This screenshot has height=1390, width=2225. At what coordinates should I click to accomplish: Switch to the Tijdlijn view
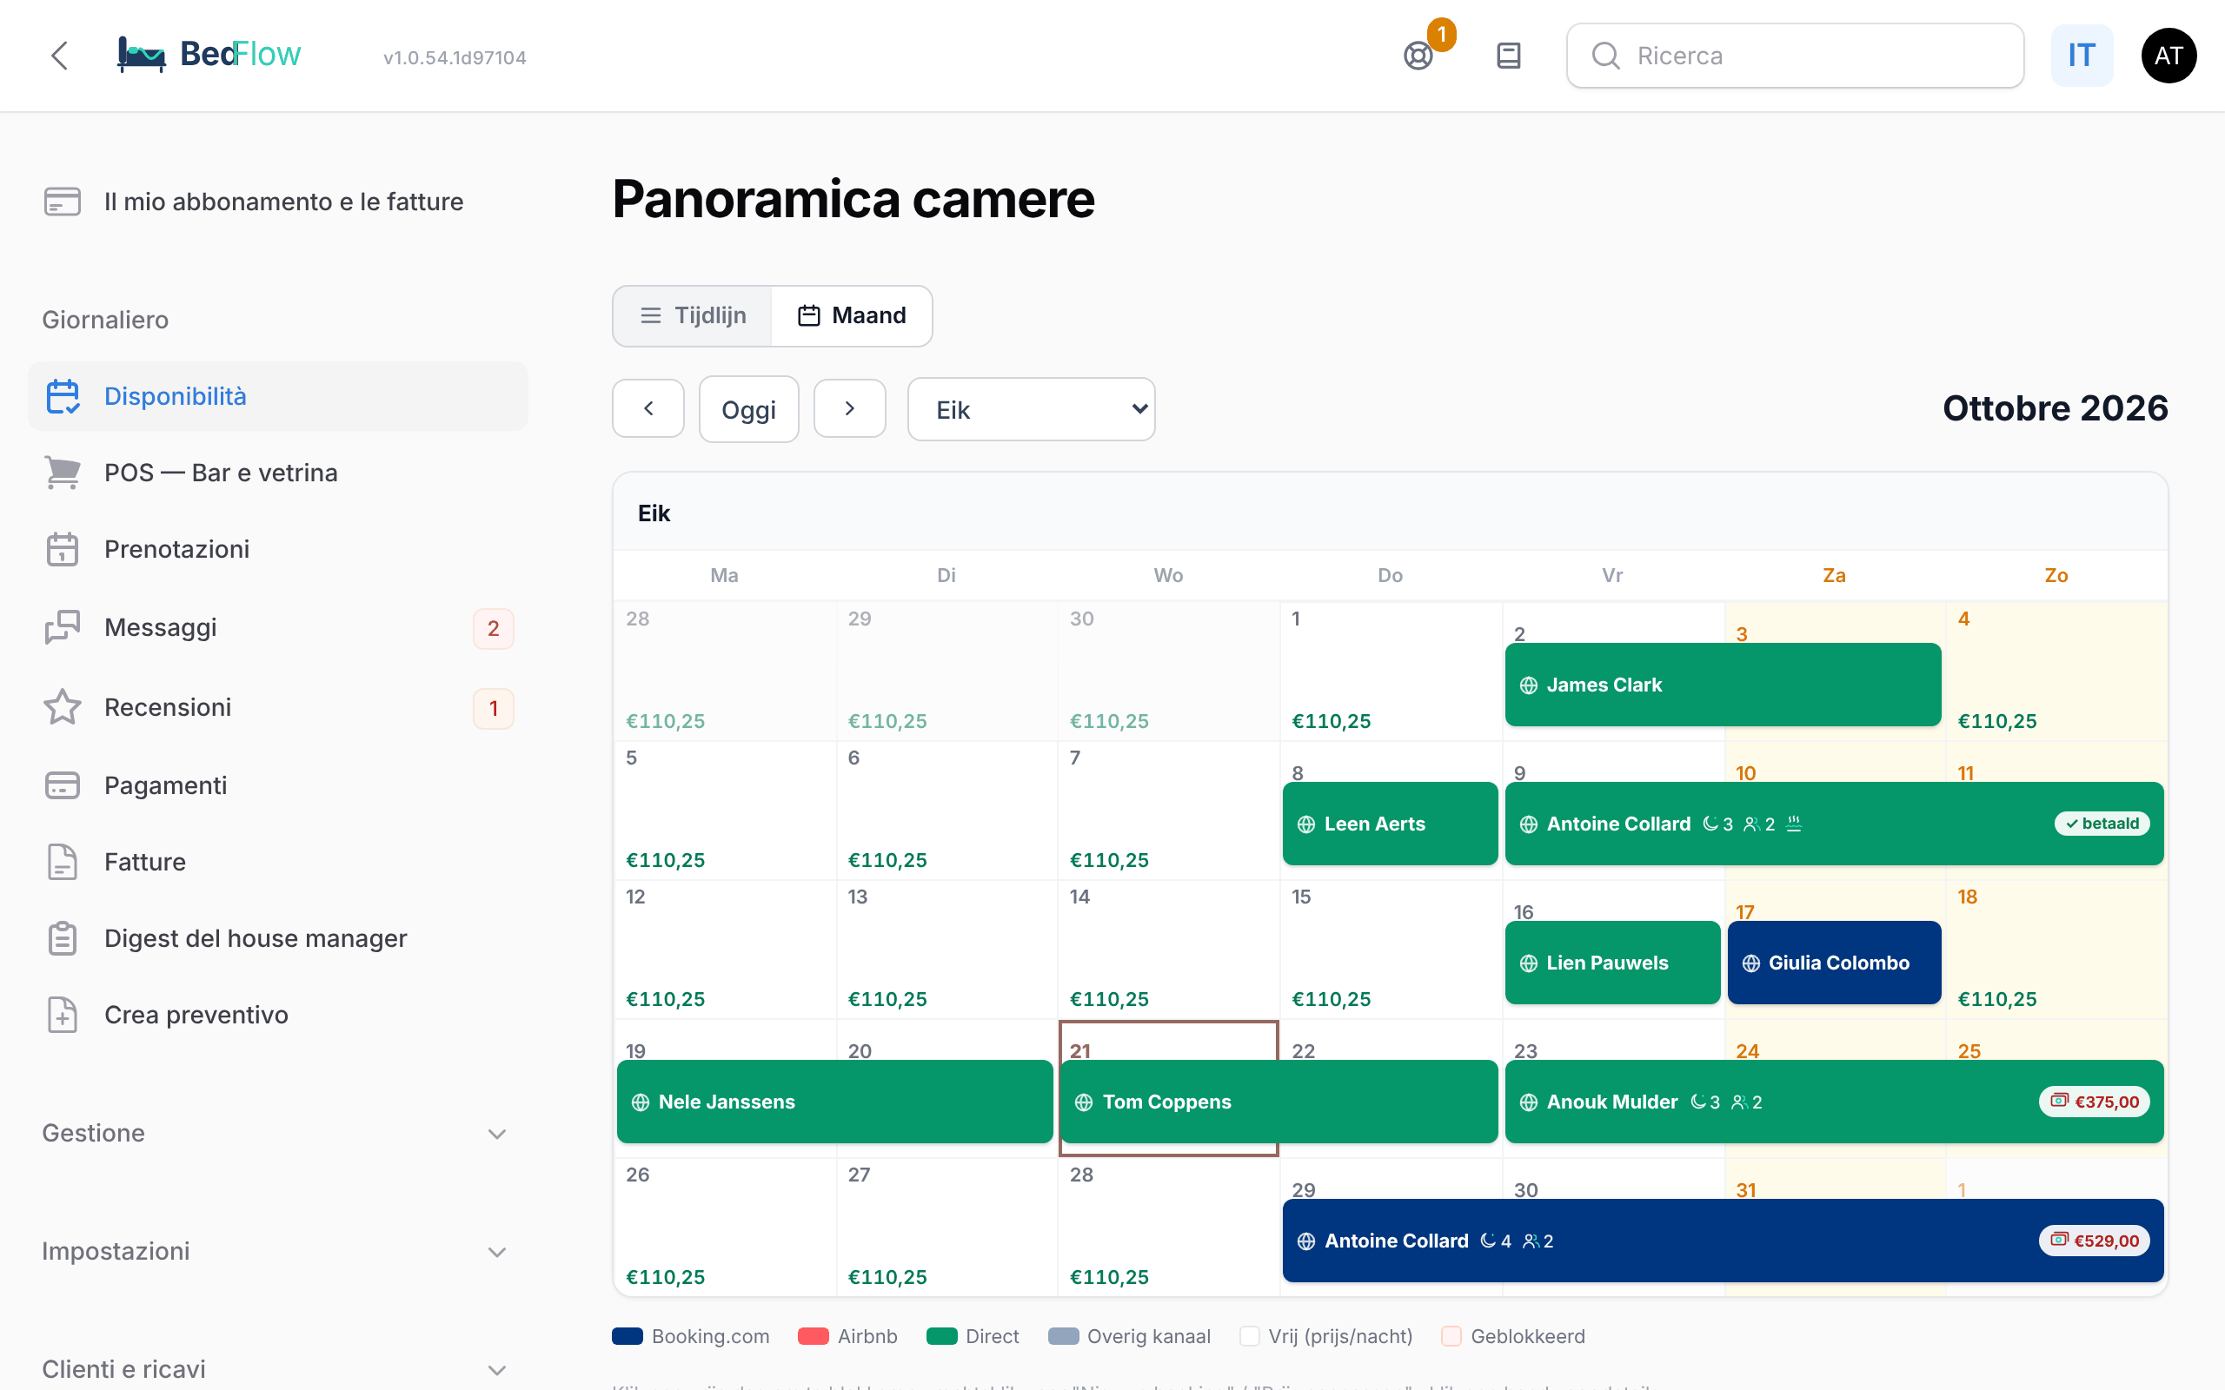point(693,315)
